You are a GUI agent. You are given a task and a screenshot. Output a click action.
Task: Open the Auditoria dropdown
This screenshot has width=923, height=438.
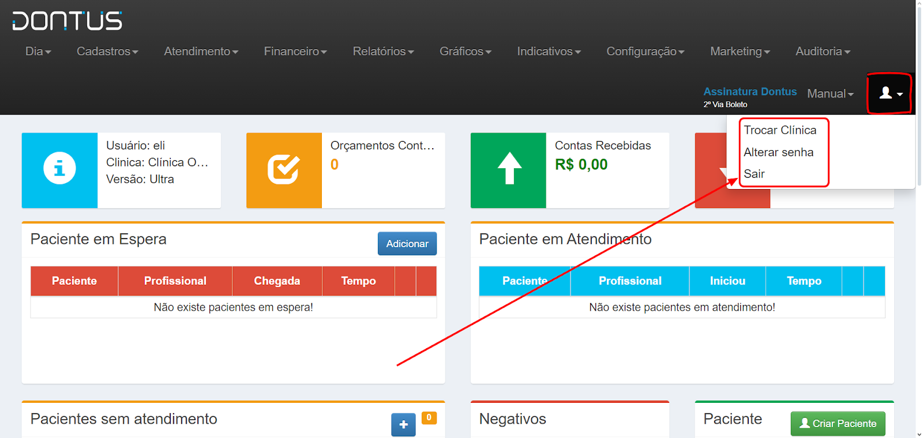(823, 51)
